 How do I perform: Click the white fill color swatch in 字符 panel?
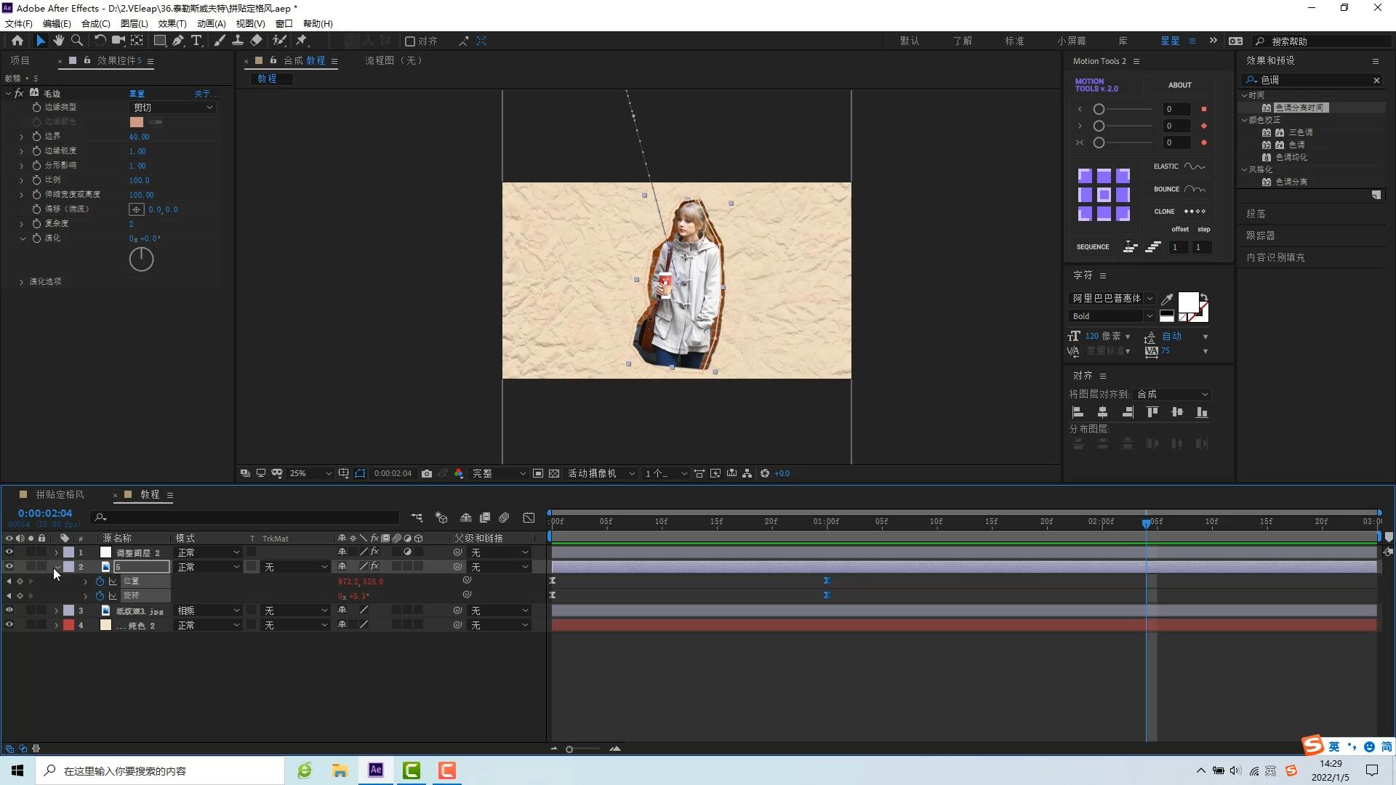[x=1188, y=302]
